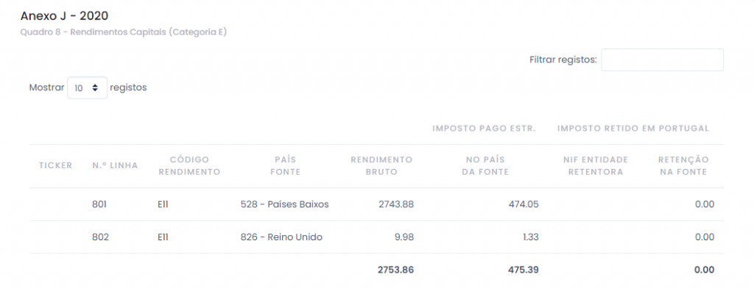Click the total foreign tax 475.39
The height and width of the screenshot is (288, 754).
click(524, 270)
